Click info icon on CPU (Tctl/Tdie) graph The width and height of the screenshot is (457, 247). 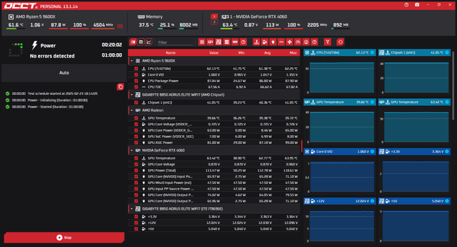tap(372, 53)
